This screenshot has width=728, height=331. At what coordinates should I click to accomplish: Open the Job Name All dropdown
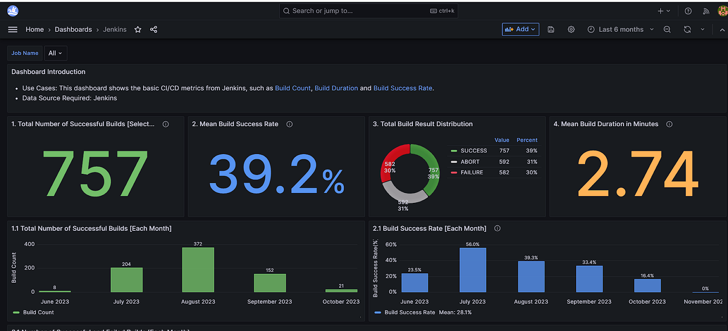(x=55, y=53)
